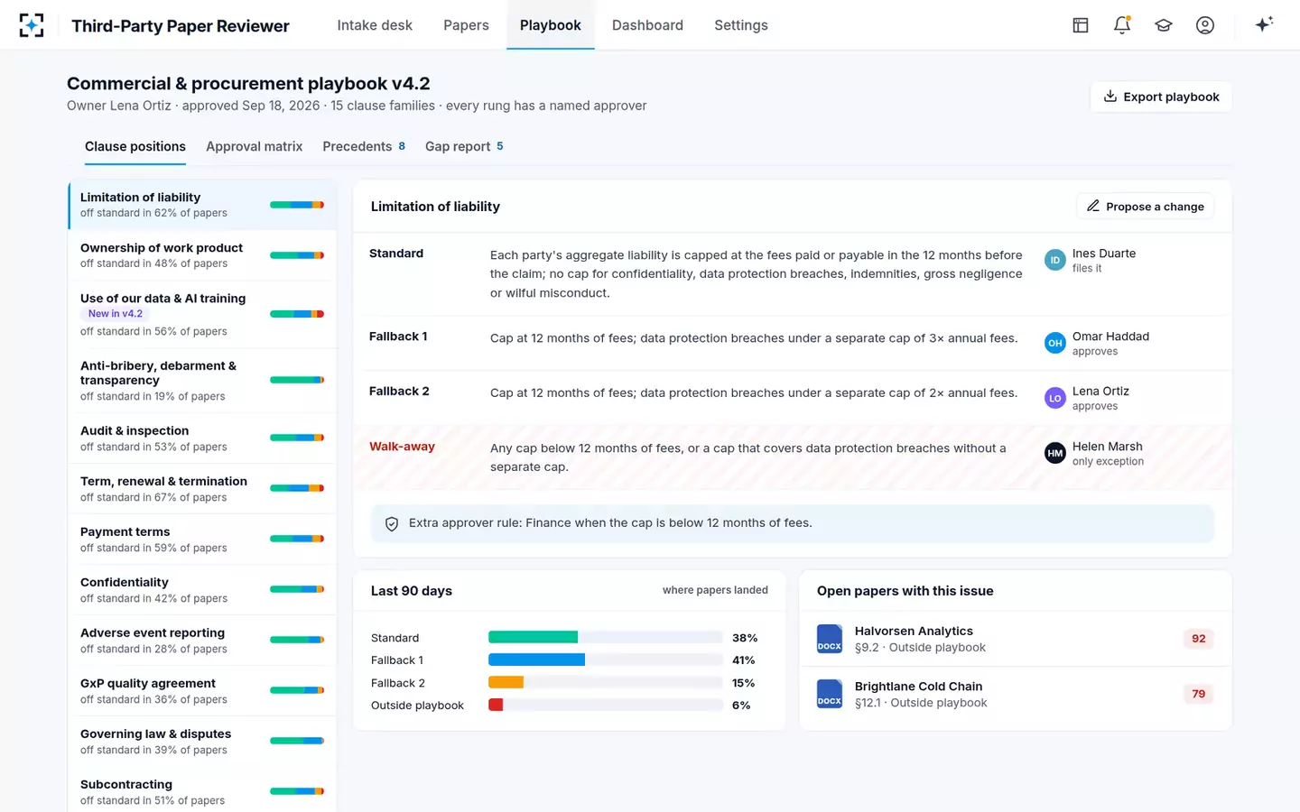The height and width of the screenshot is (812, 1300).
Task: Select the GxP quality agreement clause
Action: [202, 691]
